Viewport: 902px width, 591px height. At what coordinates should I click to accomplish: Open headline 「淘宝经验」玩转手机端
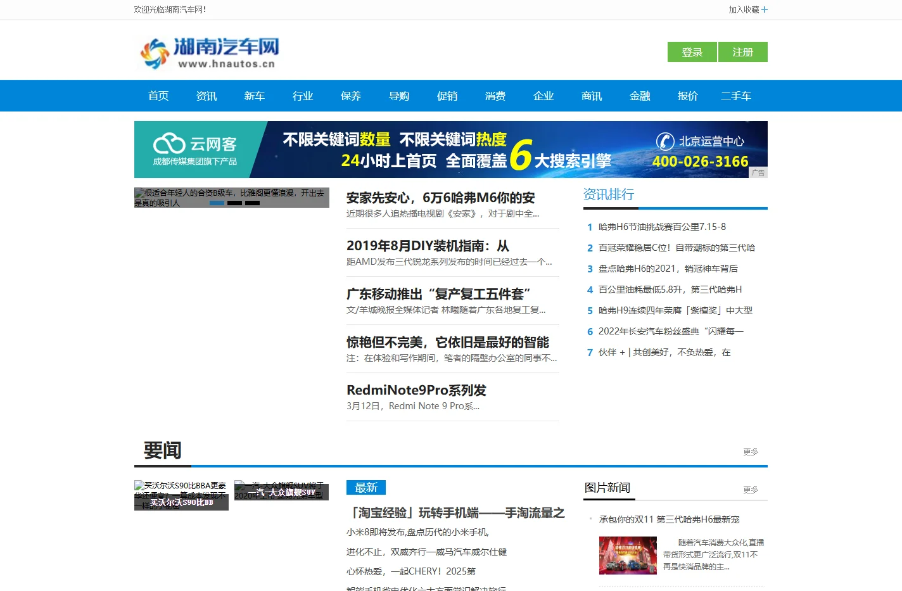click(455, 512)
